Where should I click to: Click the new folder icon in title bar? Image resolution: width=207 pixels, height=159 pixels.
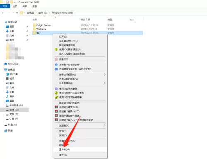[12, 2]
